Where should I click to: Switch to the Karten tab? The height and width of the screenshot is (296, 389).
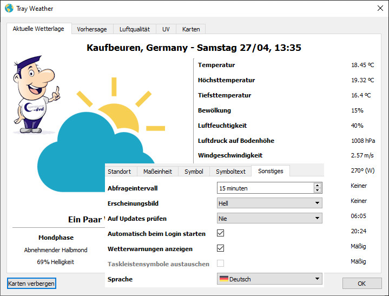[x=190, y=29]
